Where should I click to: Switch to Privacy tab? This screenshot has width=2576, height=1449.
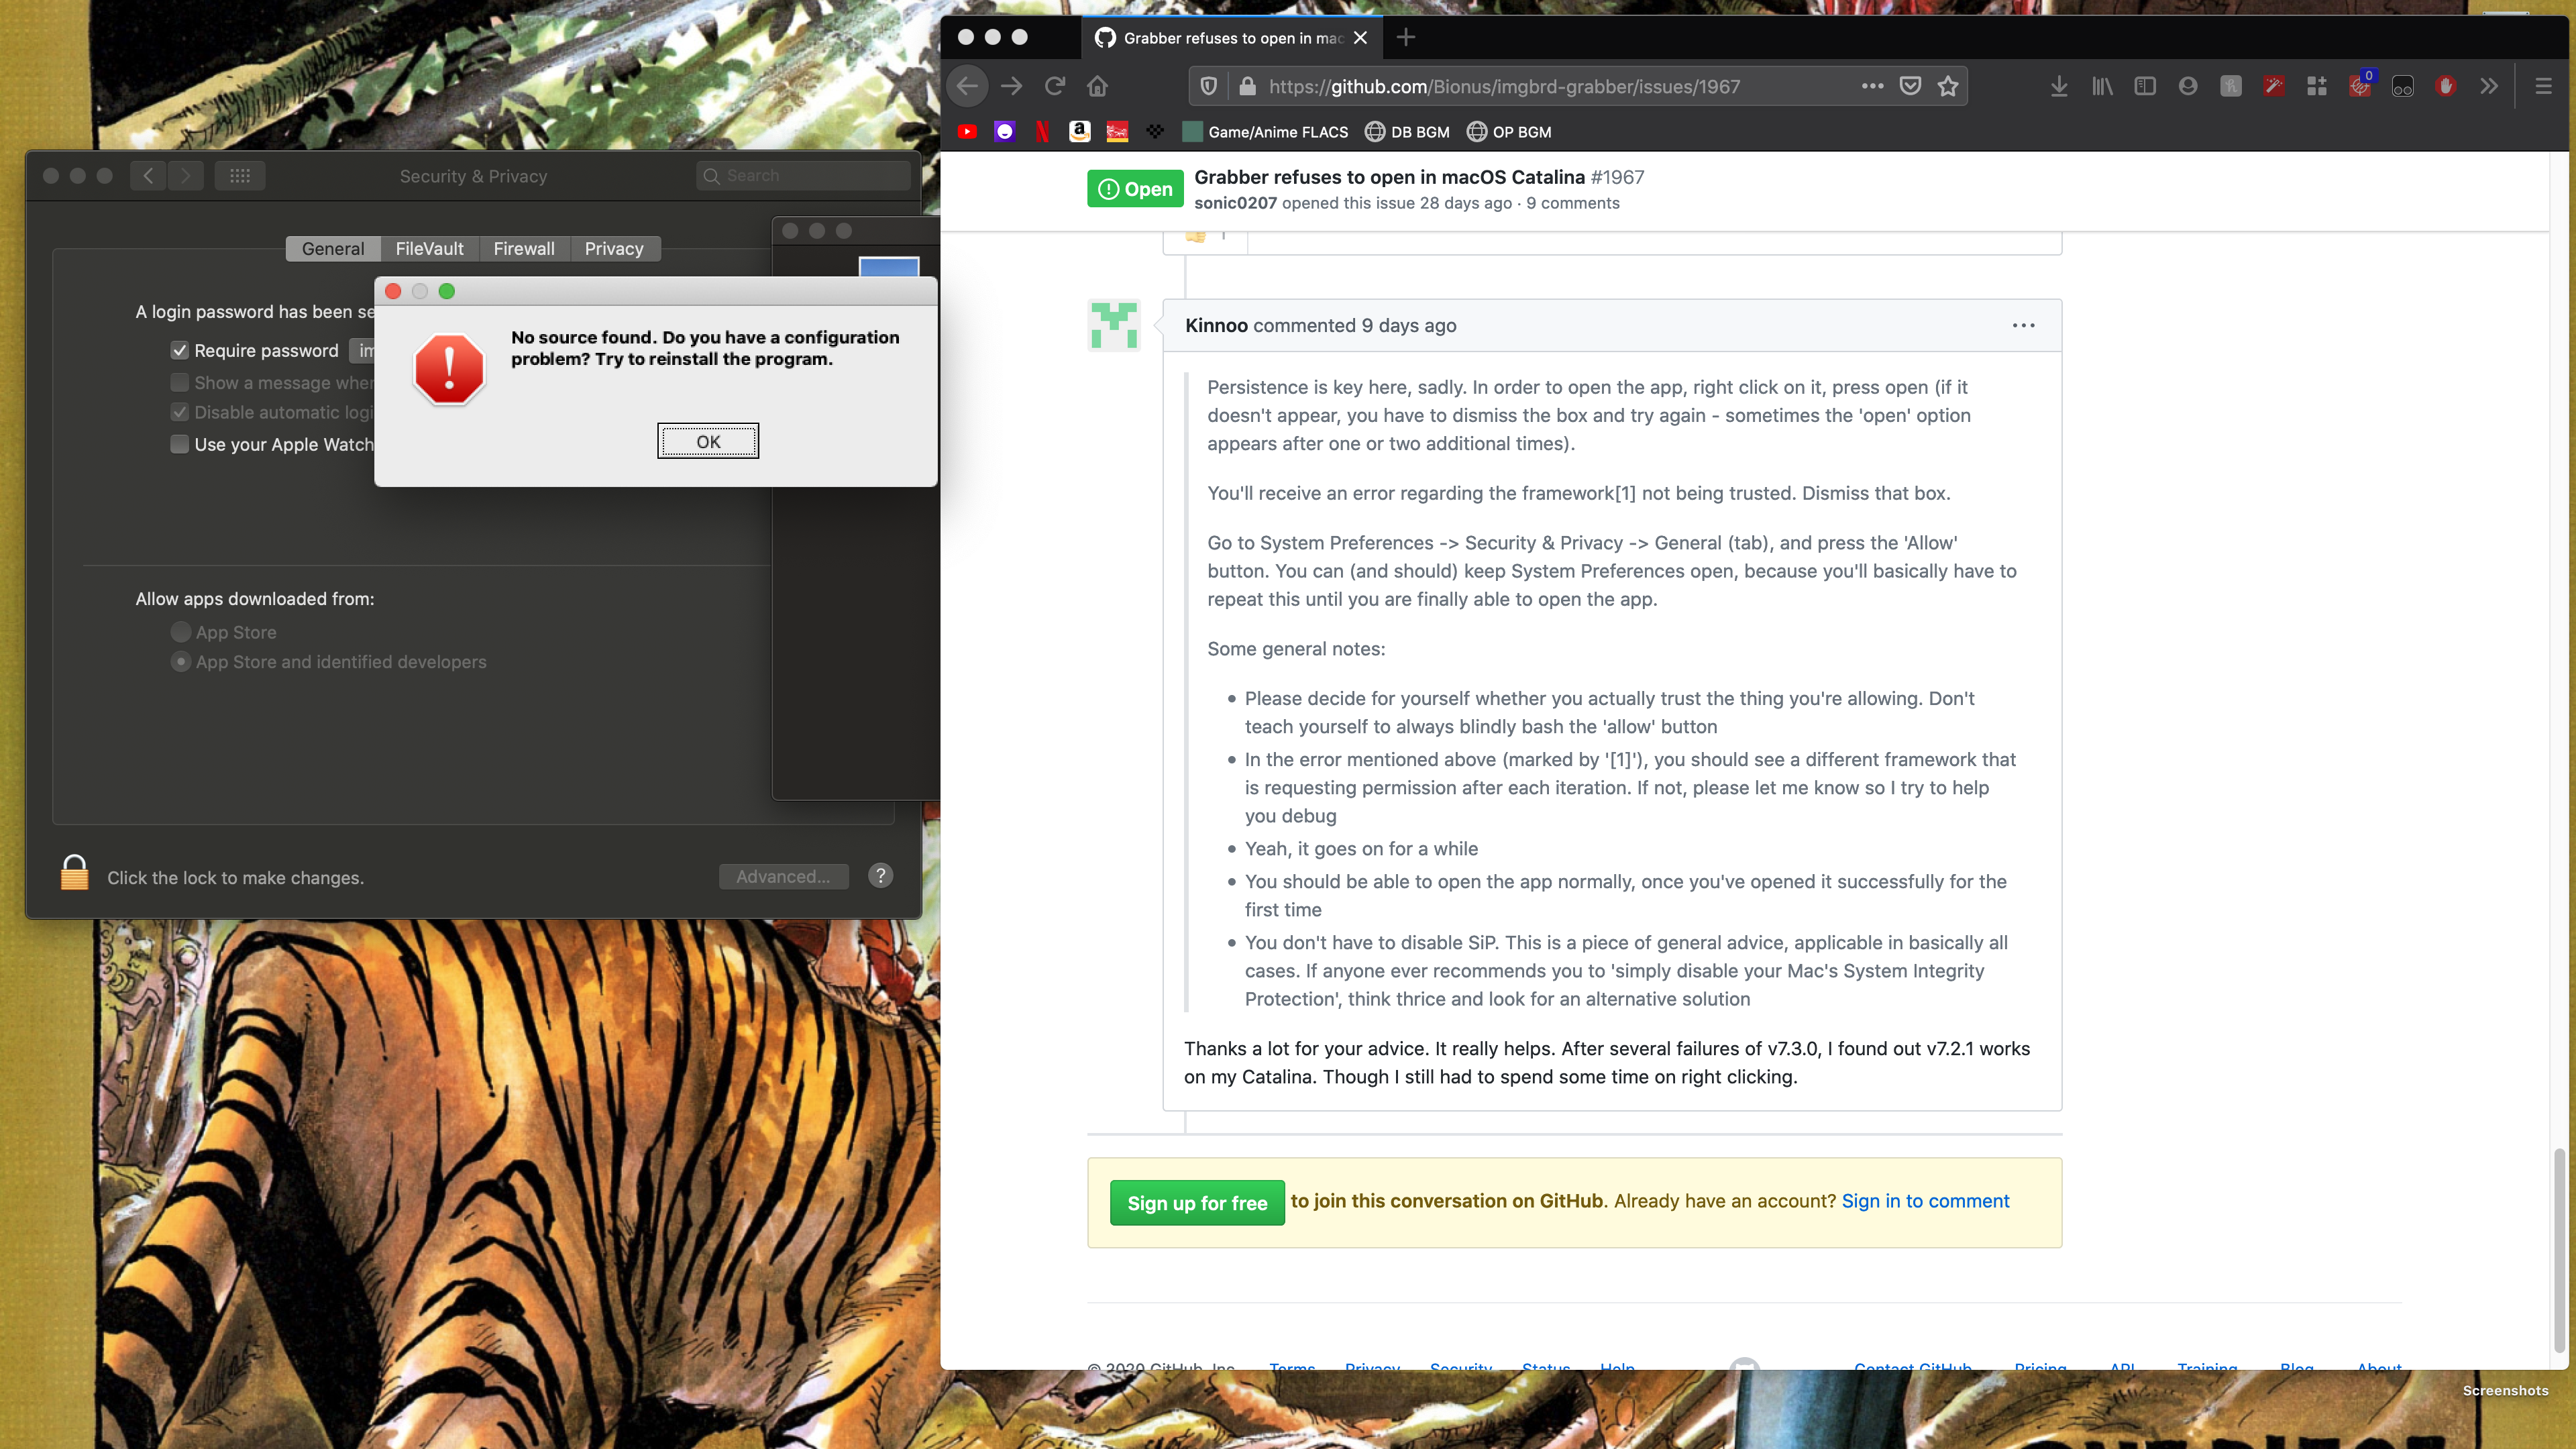614,249
